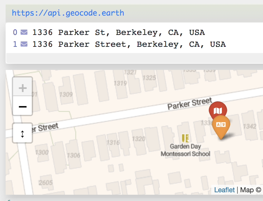Select result index 1

[14, 44]
